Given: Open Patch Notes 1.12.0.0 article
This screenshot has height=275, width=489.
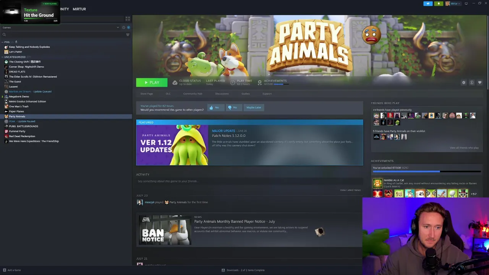Looking at the screenshot, I should tap(229, 136).
